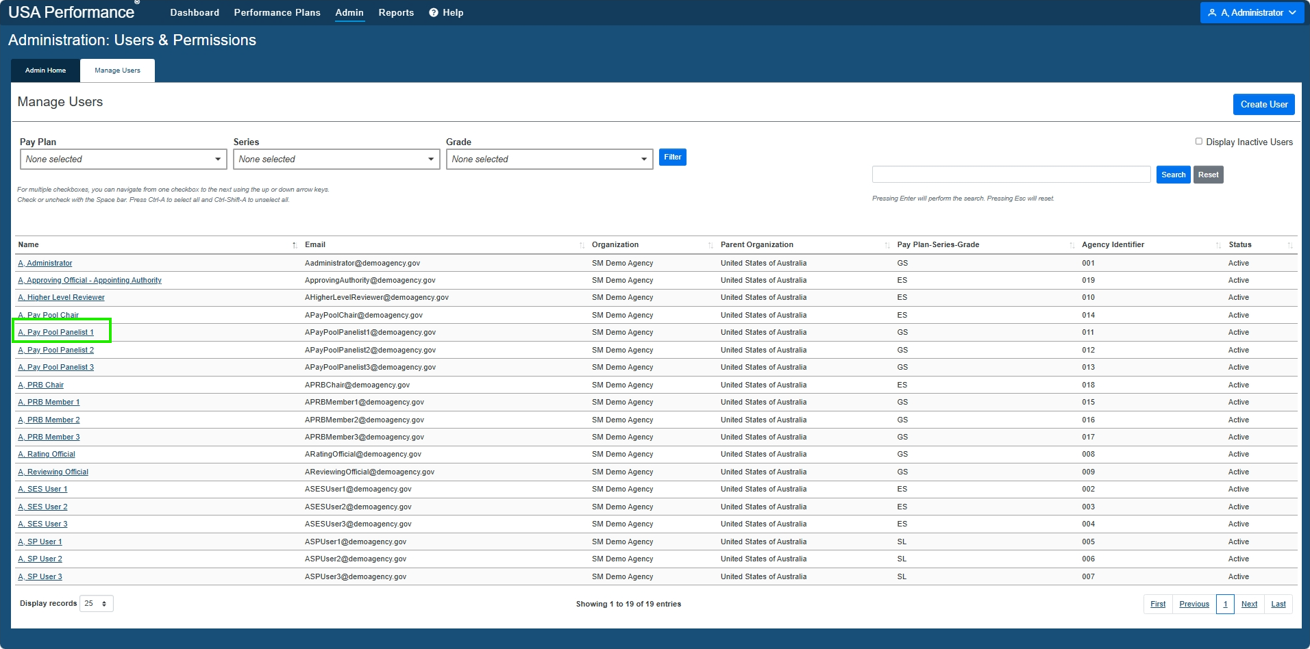The image size is (1310, 649).
Task: Switch to the Admin Home tab
Action: [x=46, y=71]
